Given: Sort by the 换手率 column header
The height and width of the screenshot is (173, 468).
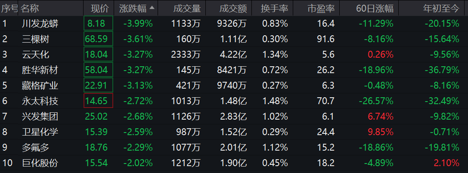Looking at the screenshot, I should pos(274,8).
